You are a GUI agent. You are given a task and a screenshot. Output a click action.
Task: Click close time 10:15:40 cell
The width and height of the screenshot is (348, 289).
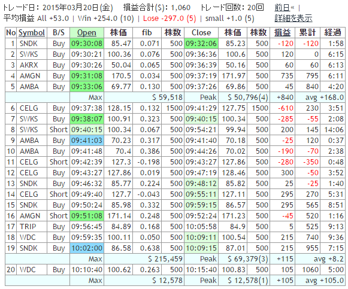pos(201,270)
